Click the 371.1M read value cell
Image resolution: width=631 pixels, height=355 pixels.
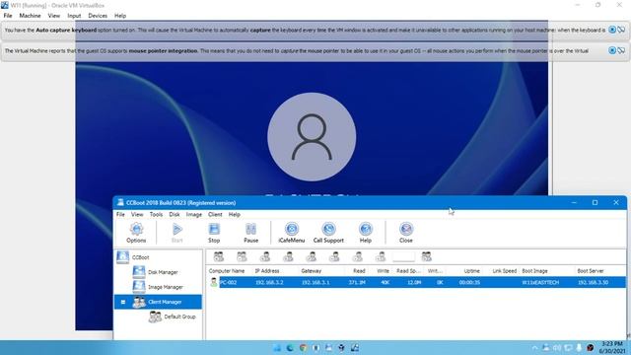tap(357, 283)
